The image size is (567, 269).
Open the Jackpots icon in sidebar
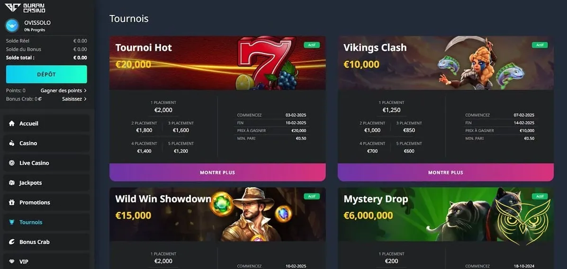point(11,182)
